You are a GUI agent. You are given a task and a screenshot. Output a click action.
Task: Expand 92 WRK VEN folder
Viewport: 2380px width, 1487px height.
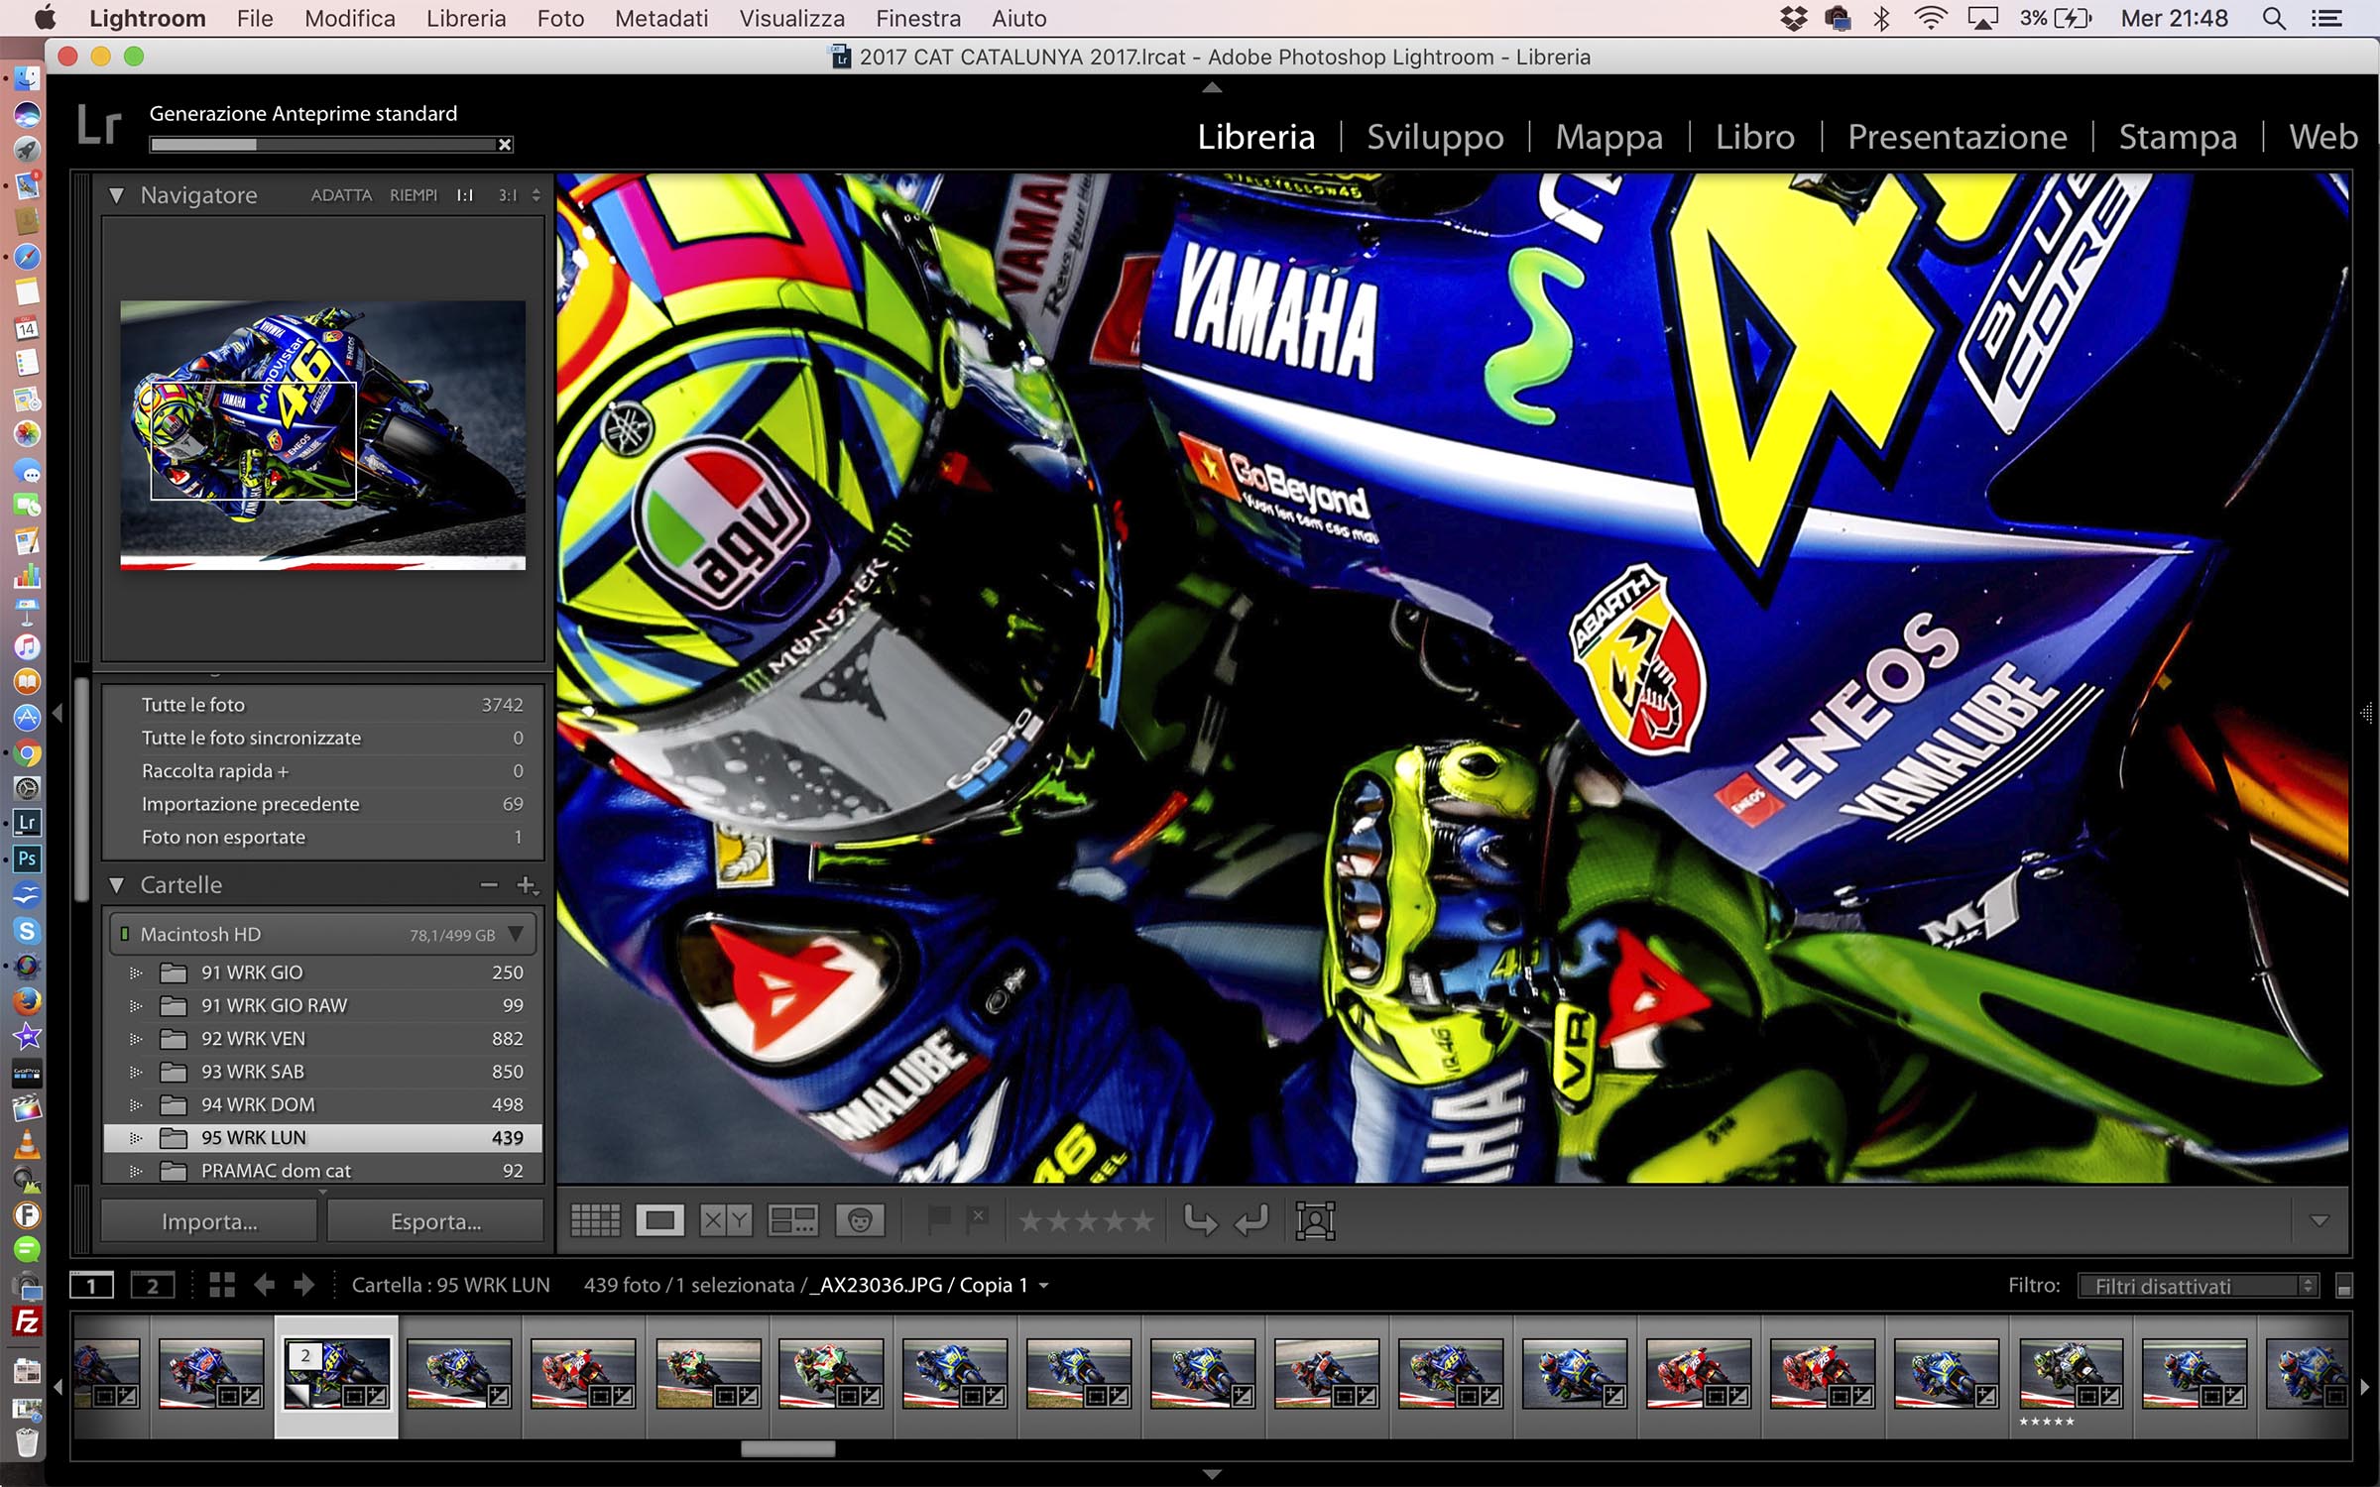136,1039
